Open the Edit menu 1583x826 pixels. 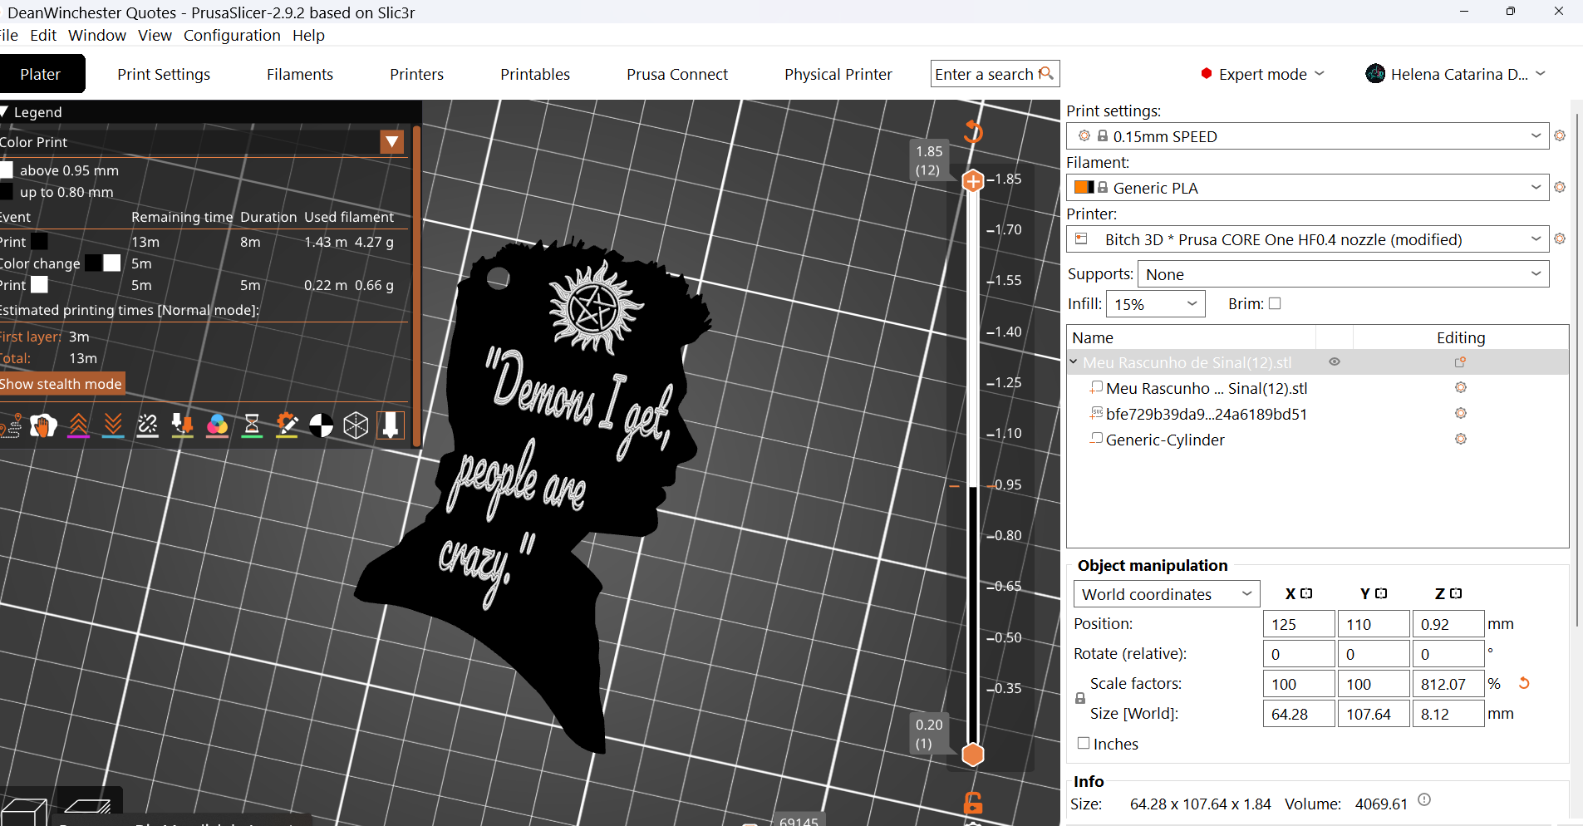click(43, 35)
